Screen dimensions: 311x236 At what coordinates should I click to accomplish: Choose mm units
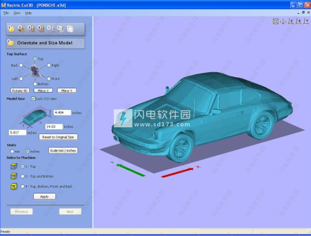point(12,151)
